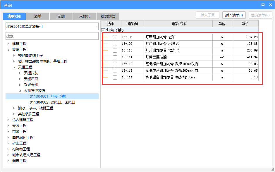Expand the 园林绿化工程 node

pos(8,137)
